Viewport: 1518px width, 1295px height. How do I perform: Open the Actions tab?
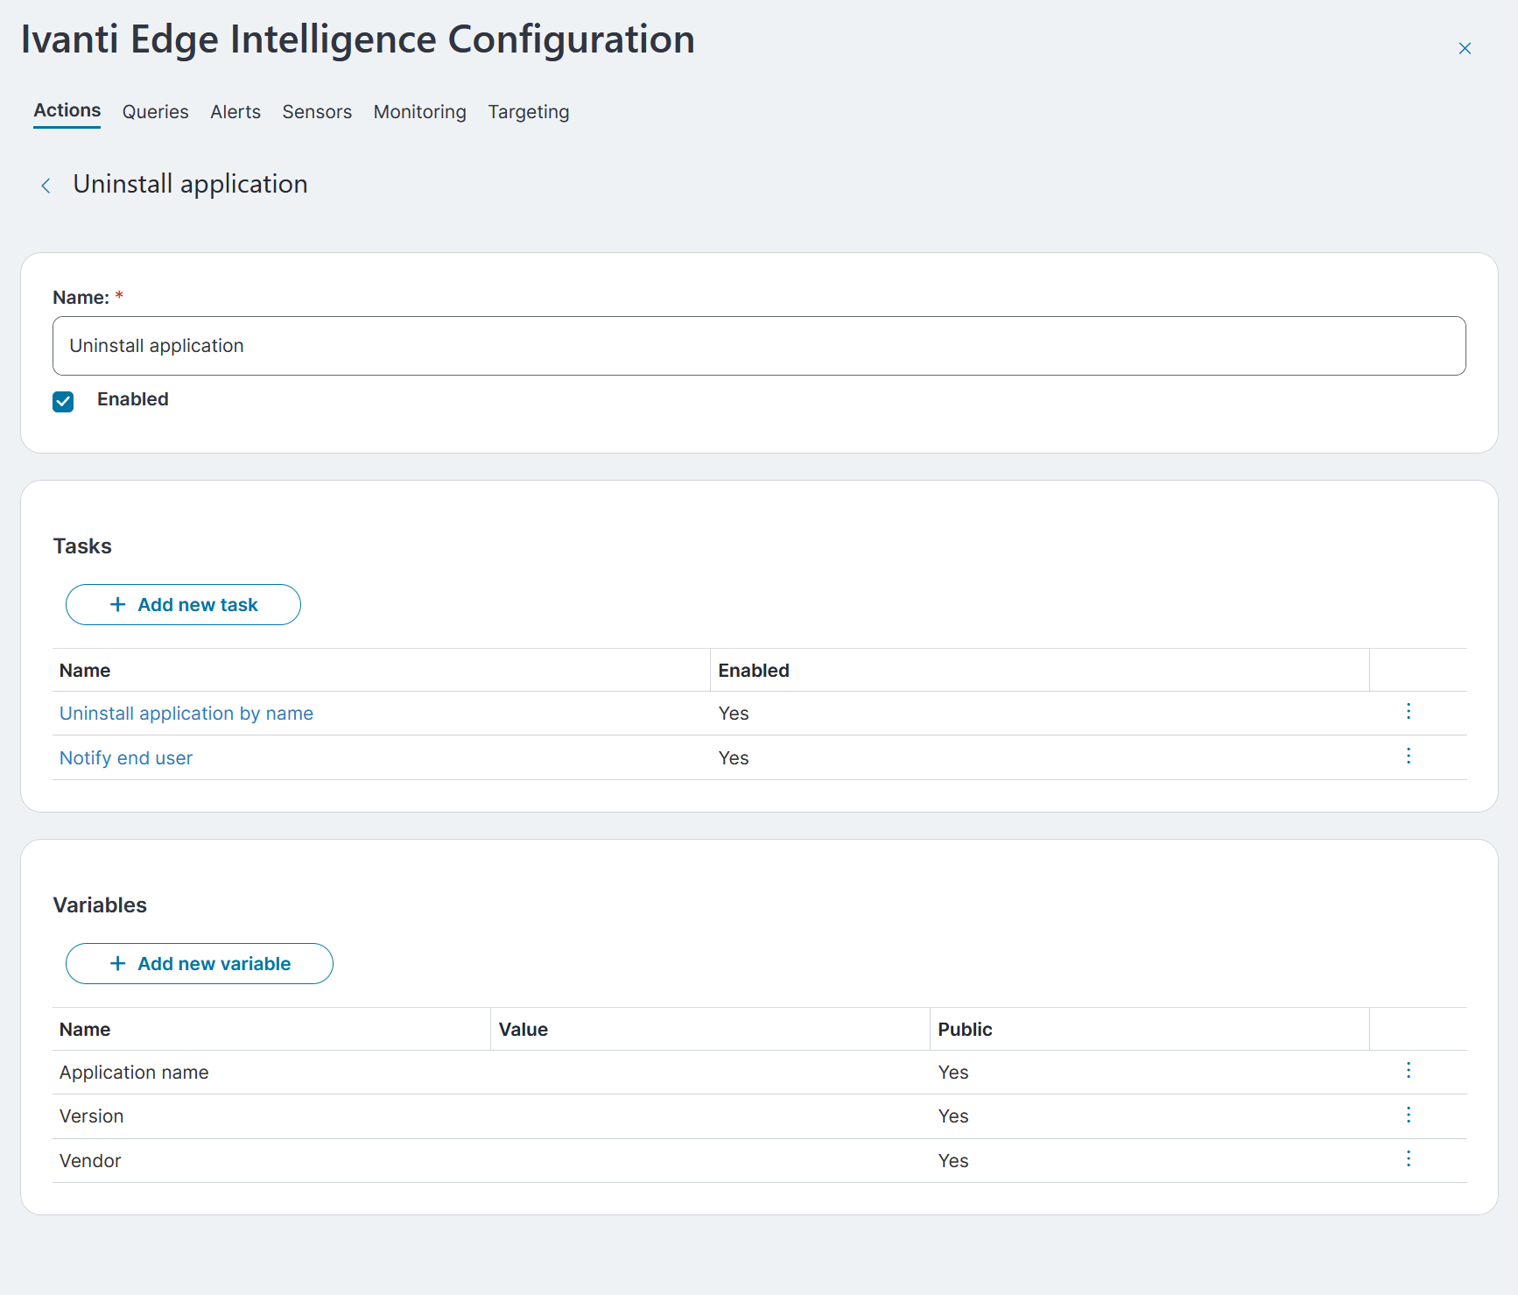(67, 110)
